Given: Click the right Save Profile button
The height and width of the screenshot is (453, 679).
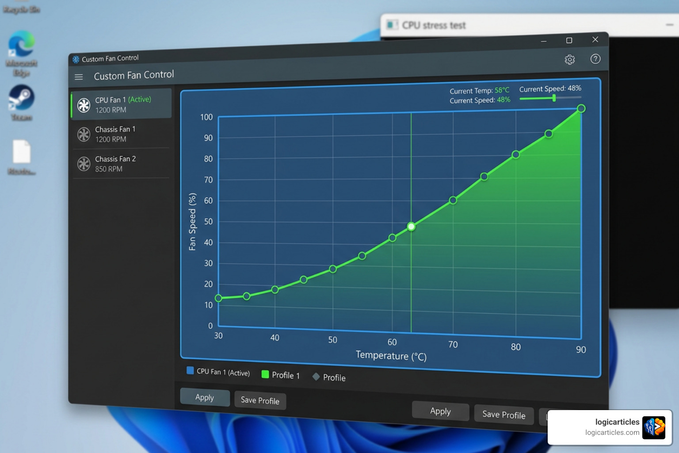Looking at the screenshot, I should pyautogui.click(x=504, y=415).
